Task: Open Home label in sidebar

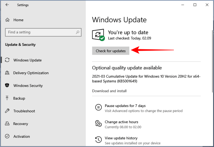Action: (x=18, y=20)
